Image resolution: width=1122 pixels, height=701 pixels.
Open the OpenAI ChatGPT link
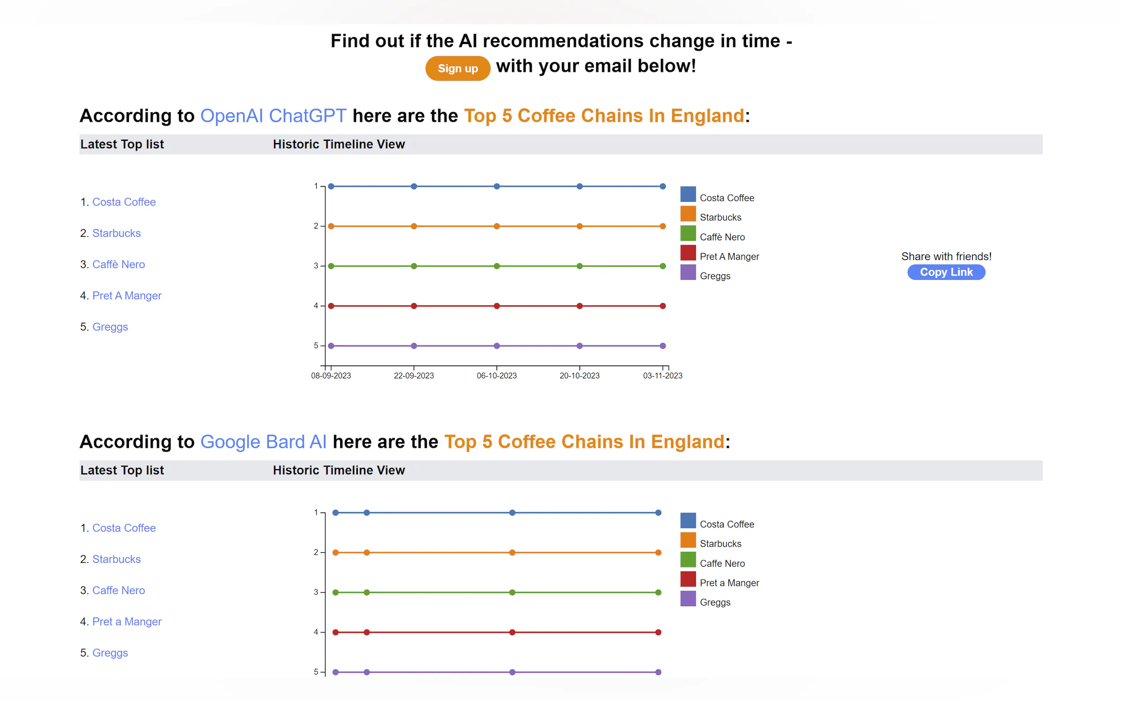tap(273, 116)
